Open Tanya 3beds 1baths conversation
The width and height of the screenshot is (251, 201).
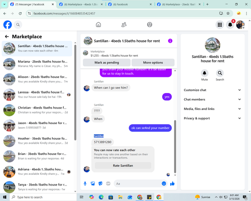pos(37,187)
